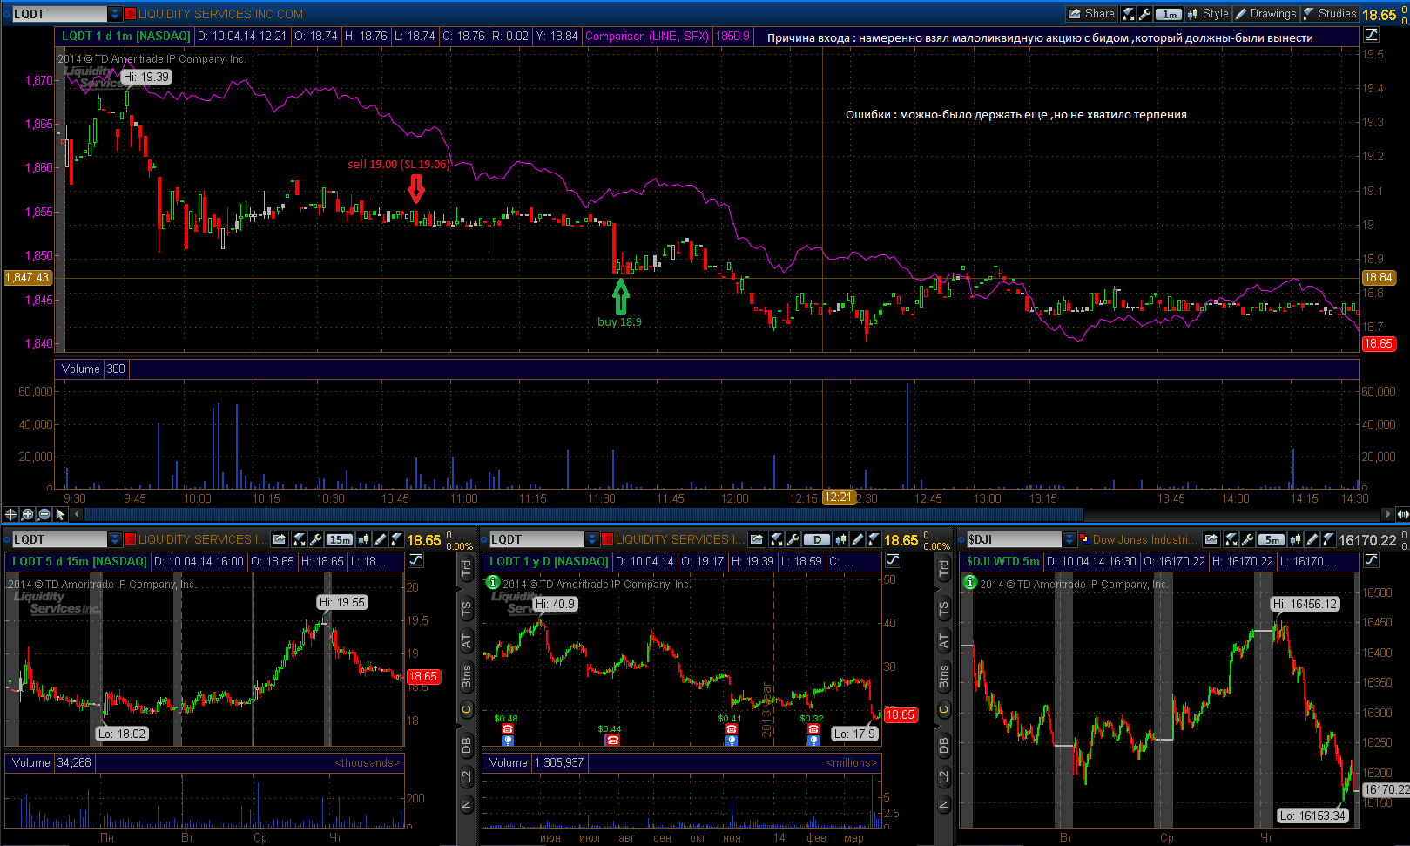The width and height of the screenshot is (1410, 846).
Task: Click the zoom in magnifier below the main chart
Action: pyautogui.click(x=27, y=514)
